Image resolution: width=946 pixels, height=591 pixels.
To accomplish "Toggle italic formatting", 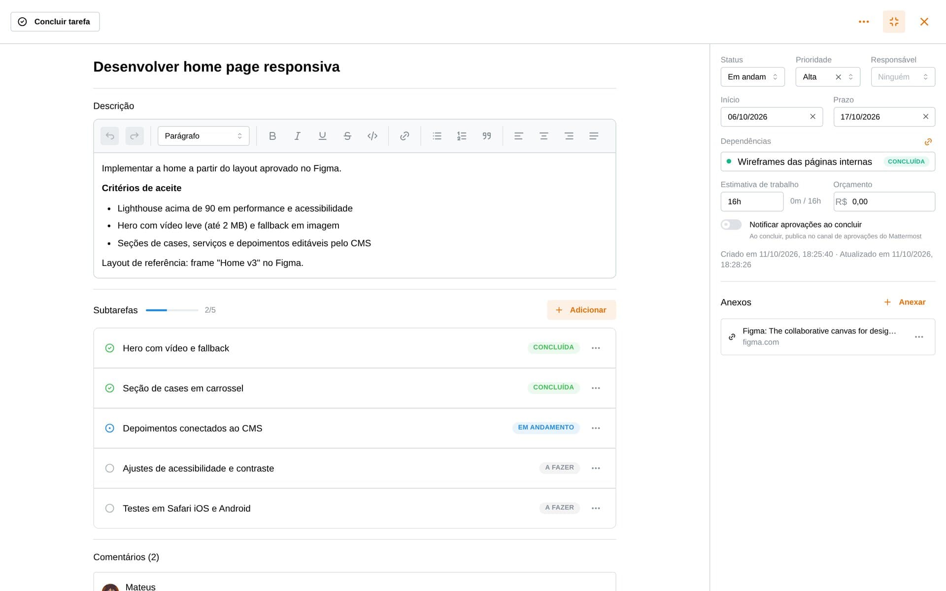I will [297, 136].
